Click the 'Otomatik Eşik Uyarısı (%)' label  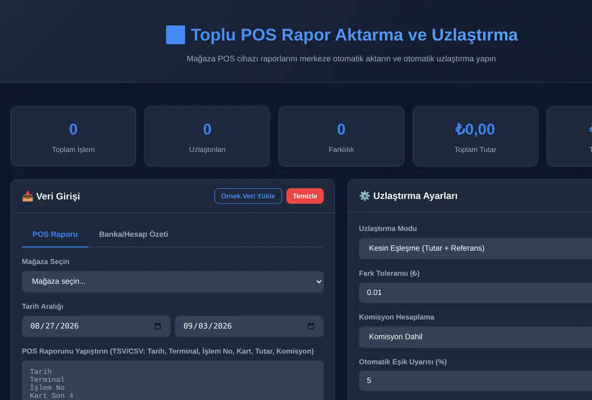[403, 362]
